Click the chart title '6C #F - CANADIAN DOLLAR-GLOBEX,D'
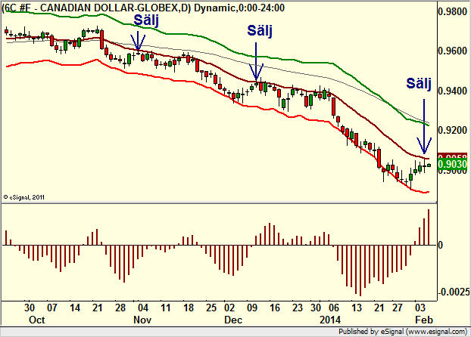This screenshot has width=471, height=337. 96,8
